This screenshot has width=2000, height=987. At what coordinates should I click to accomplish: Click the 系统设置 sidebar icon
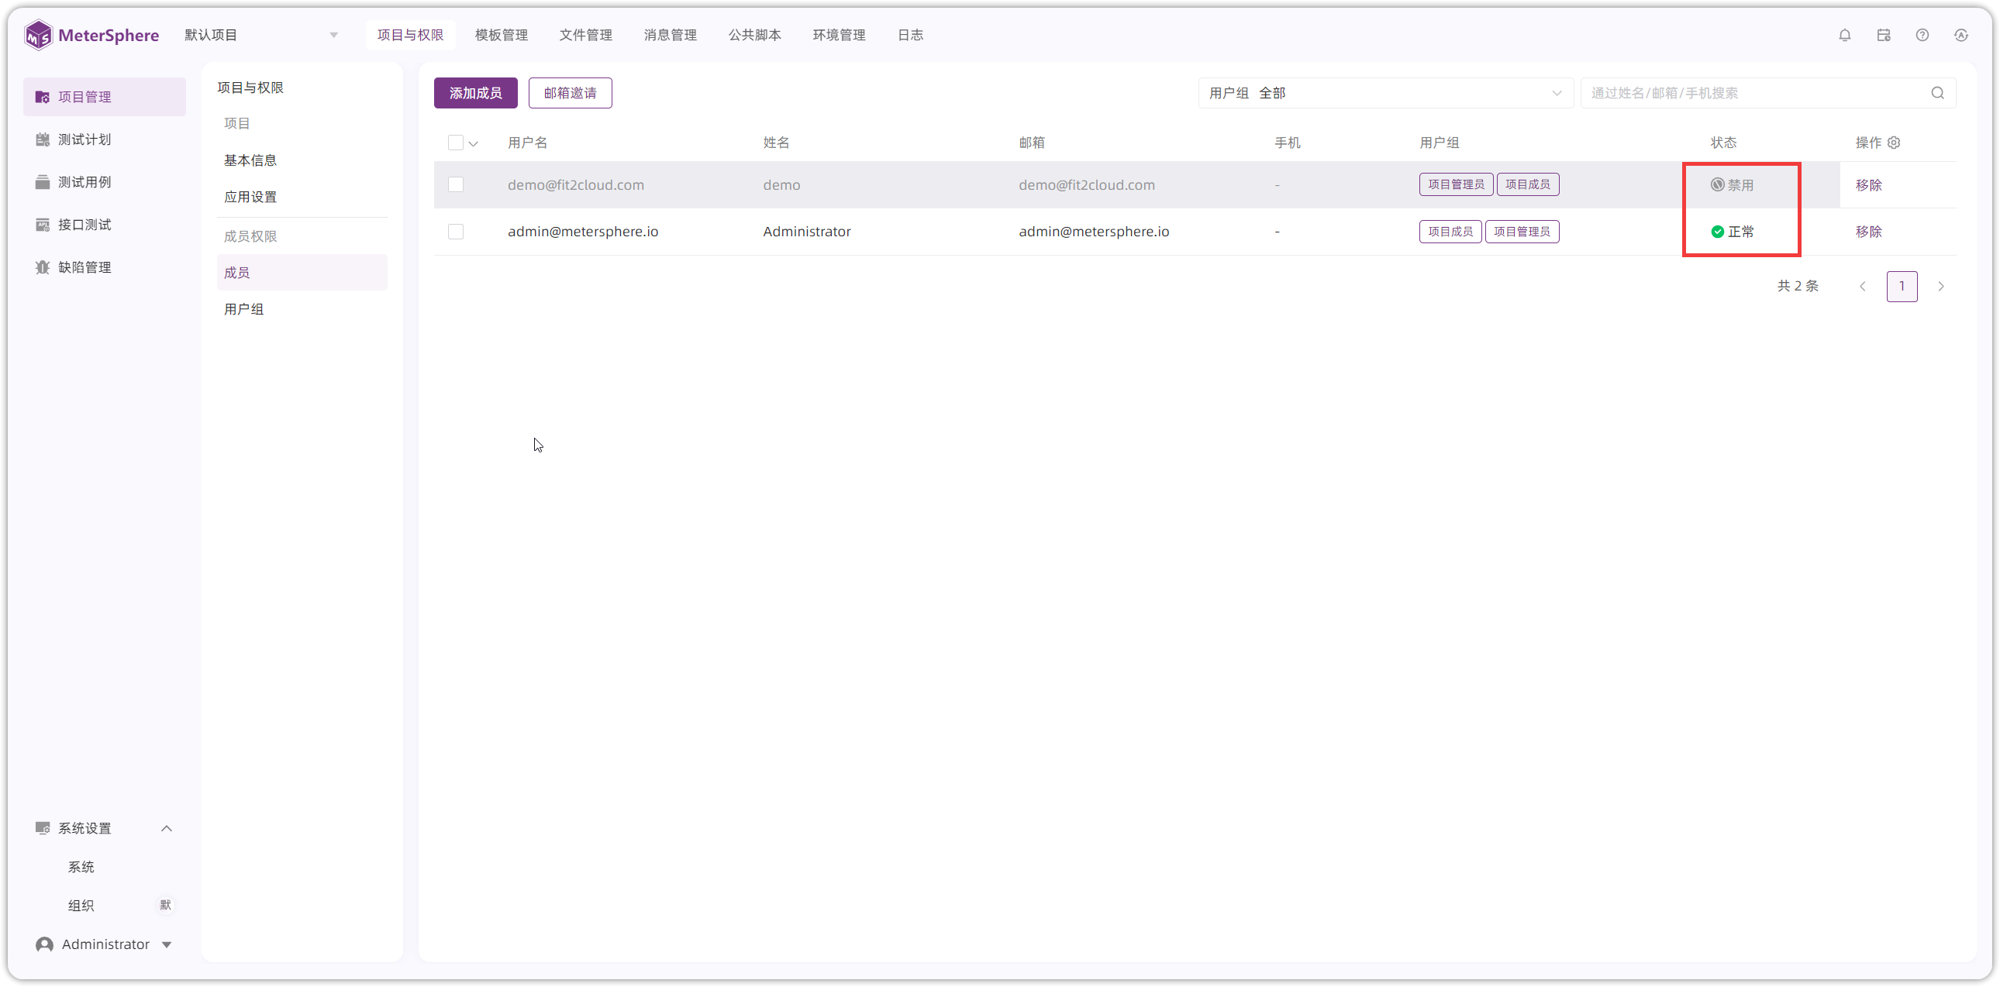(x=43, y=828)
